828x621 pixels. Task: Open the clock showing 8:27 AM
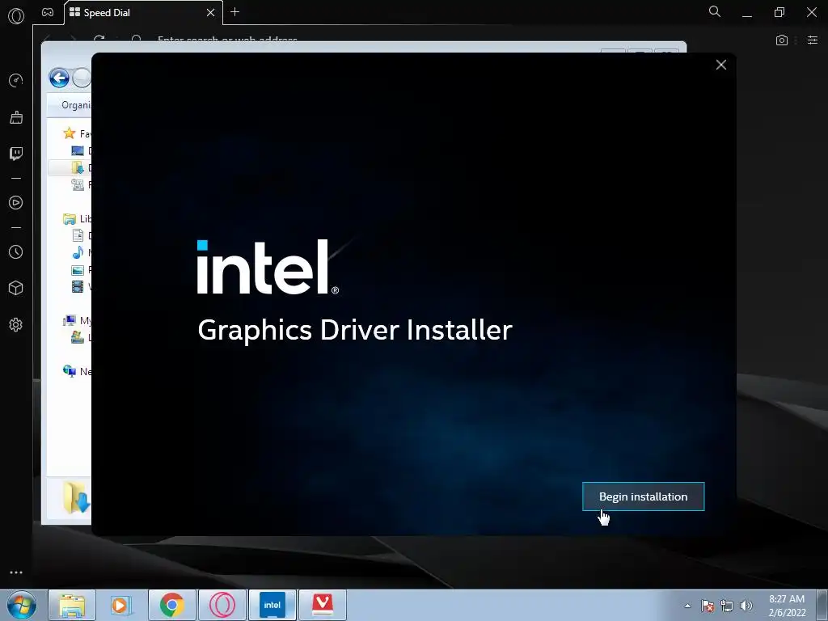(x=787, y=606)
